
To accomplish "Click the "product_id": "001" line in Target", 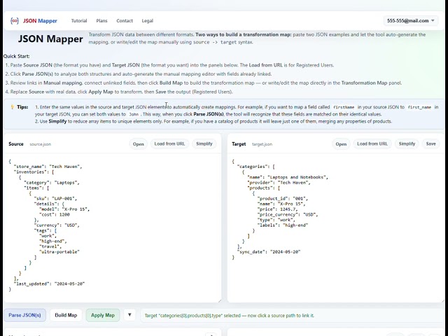I will pos(283,199).
